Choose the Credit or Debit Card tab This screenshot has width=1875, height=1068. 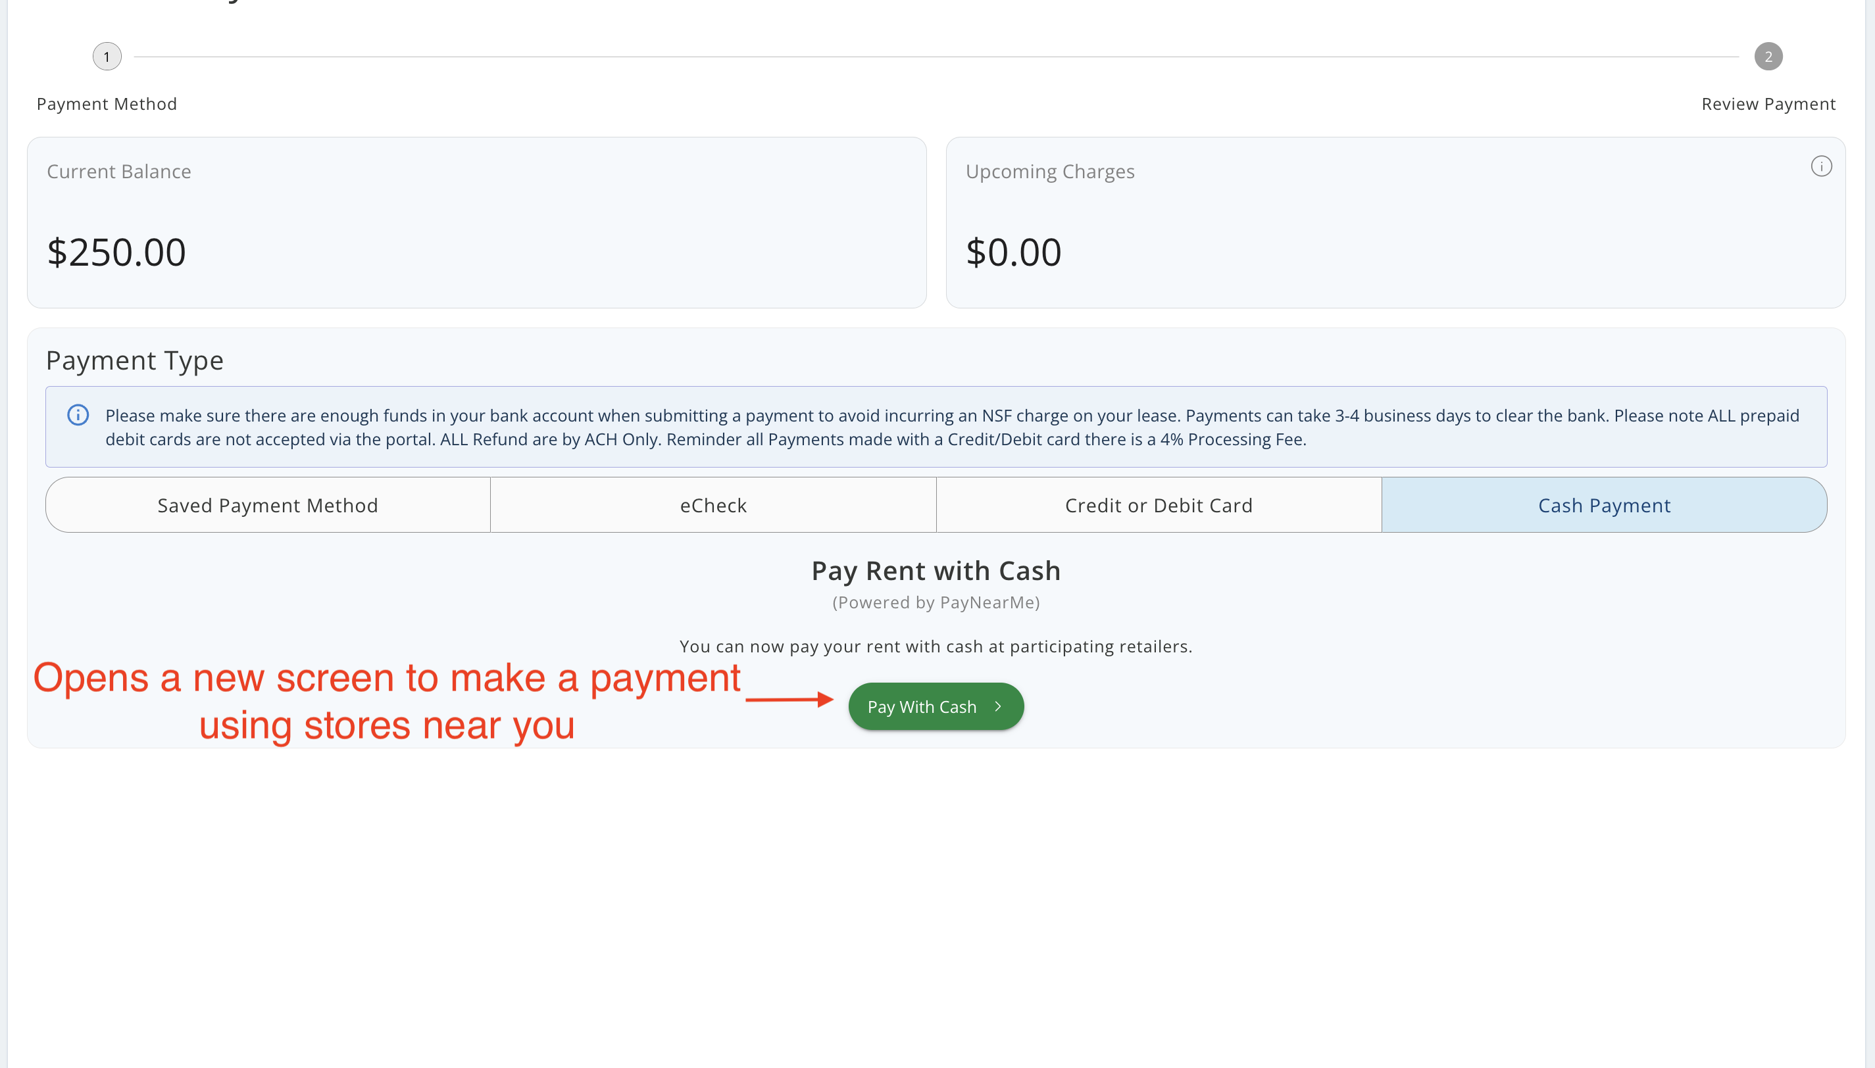(1159, 505)
